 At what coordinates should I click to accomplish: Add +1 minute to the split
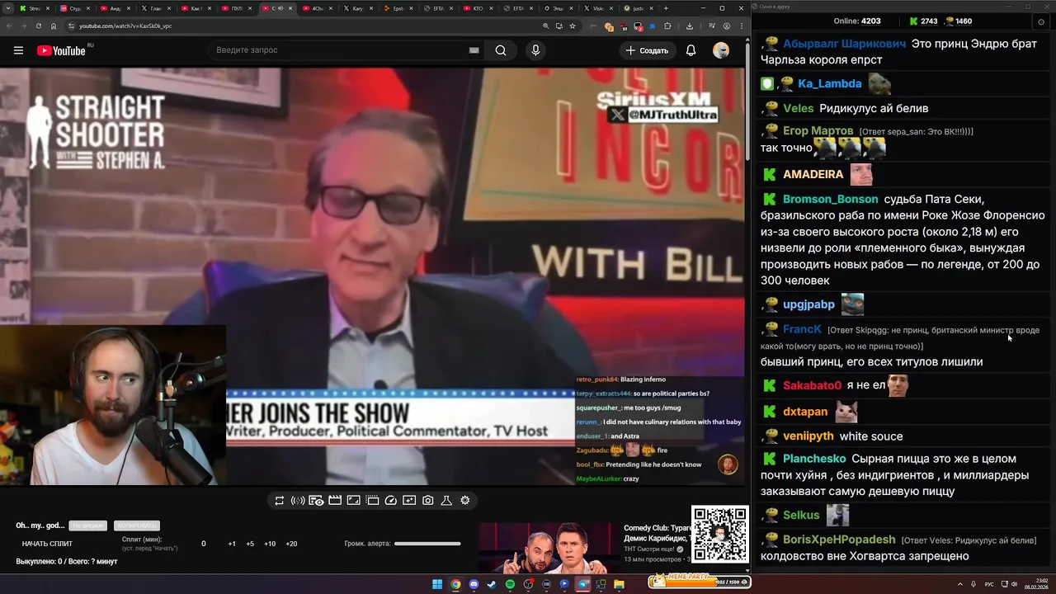[232, 544]
